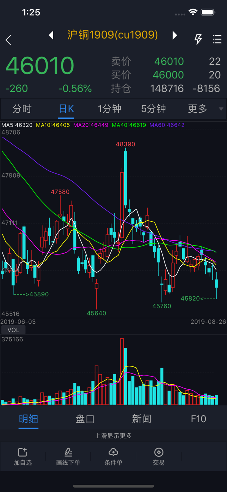227x492 pixels.
Task: Switch to 1分钟 chart period
Action: tap(109, 109)
